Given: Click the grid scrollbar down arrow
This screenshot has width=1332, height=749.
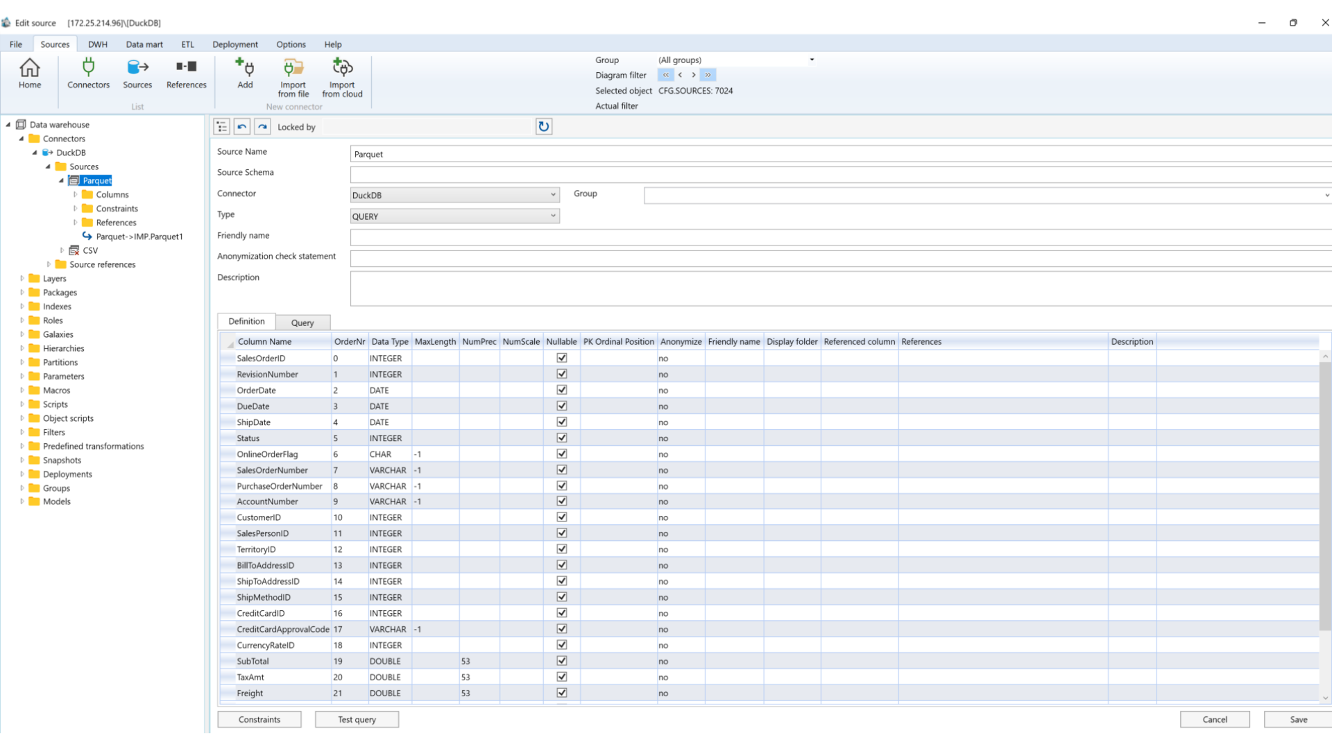Looking at the screenshot, I should click(x=1325, y=698).
